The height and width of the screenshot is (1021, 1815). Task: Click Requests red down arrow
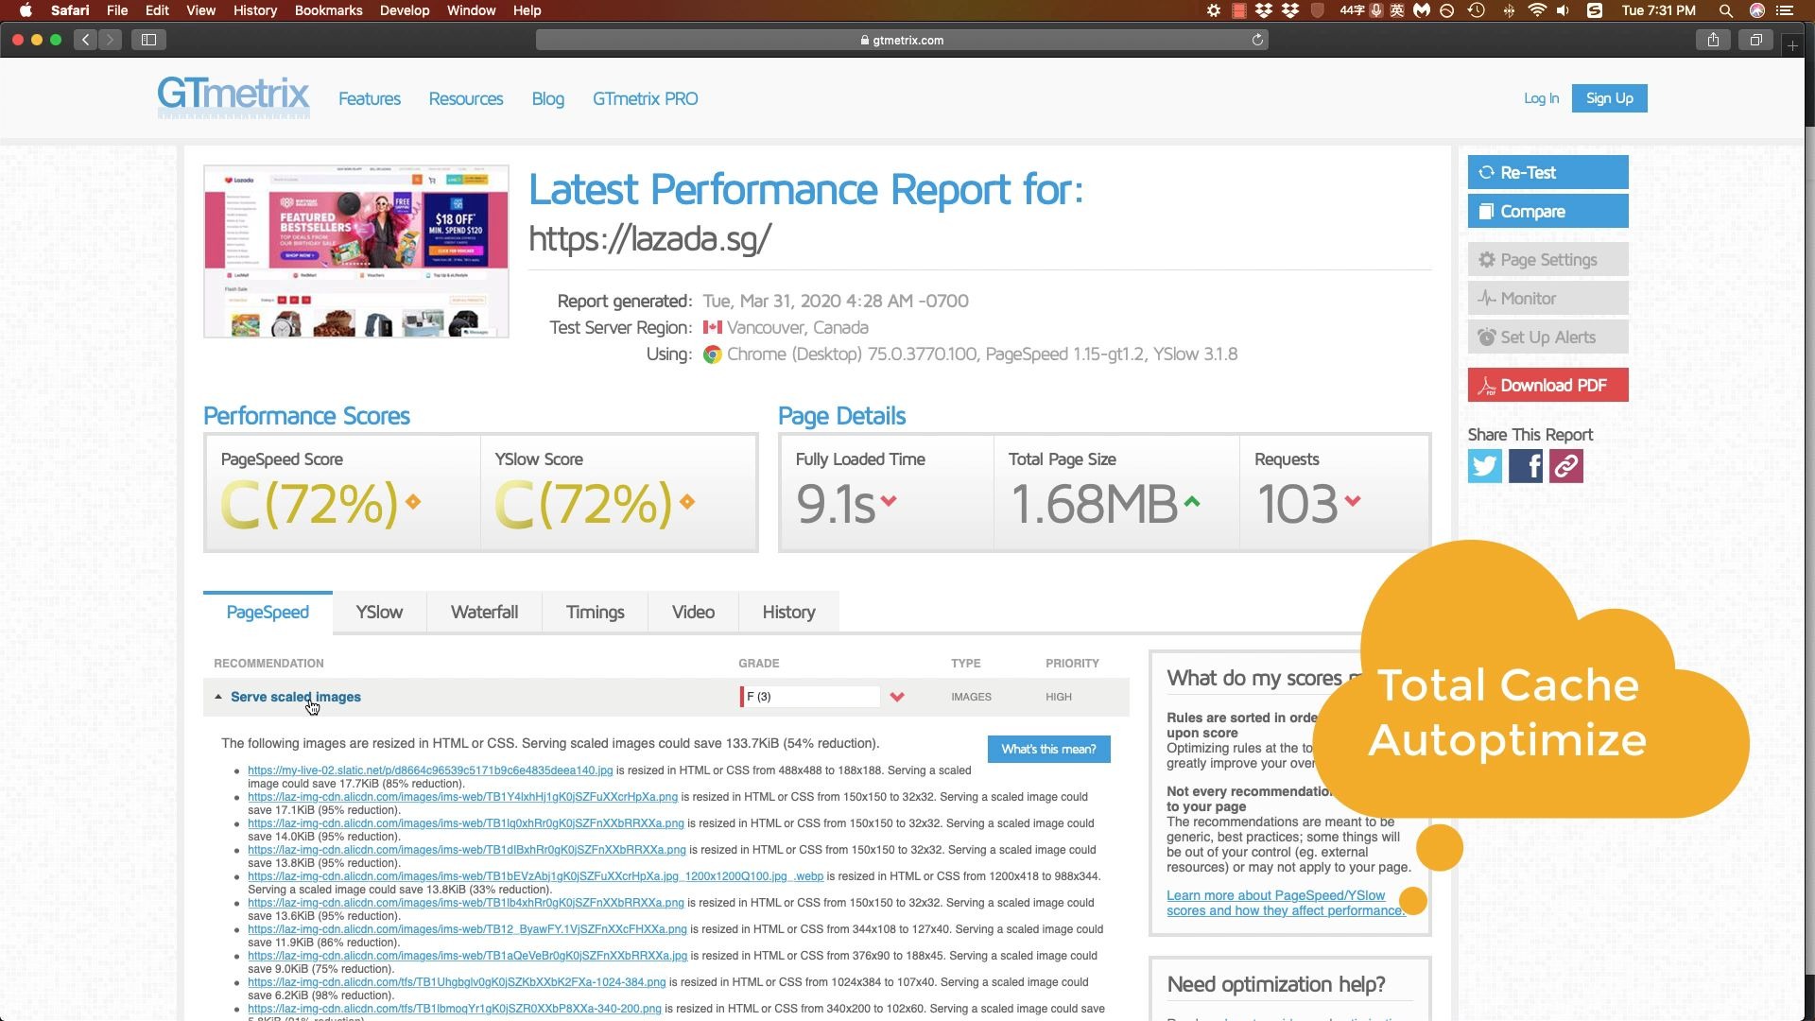pos(1353,501)
